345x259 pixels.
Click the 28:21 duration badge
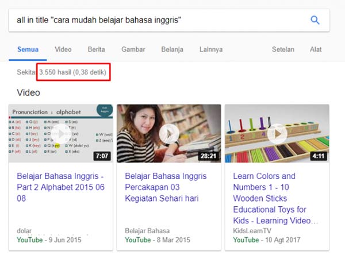tap(208, 156)
